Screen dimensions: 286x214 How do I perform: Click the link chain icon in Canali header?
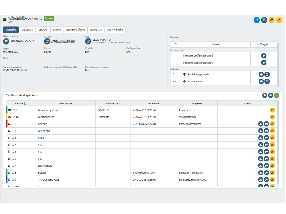pyautogui.click(x=270, y=95)
